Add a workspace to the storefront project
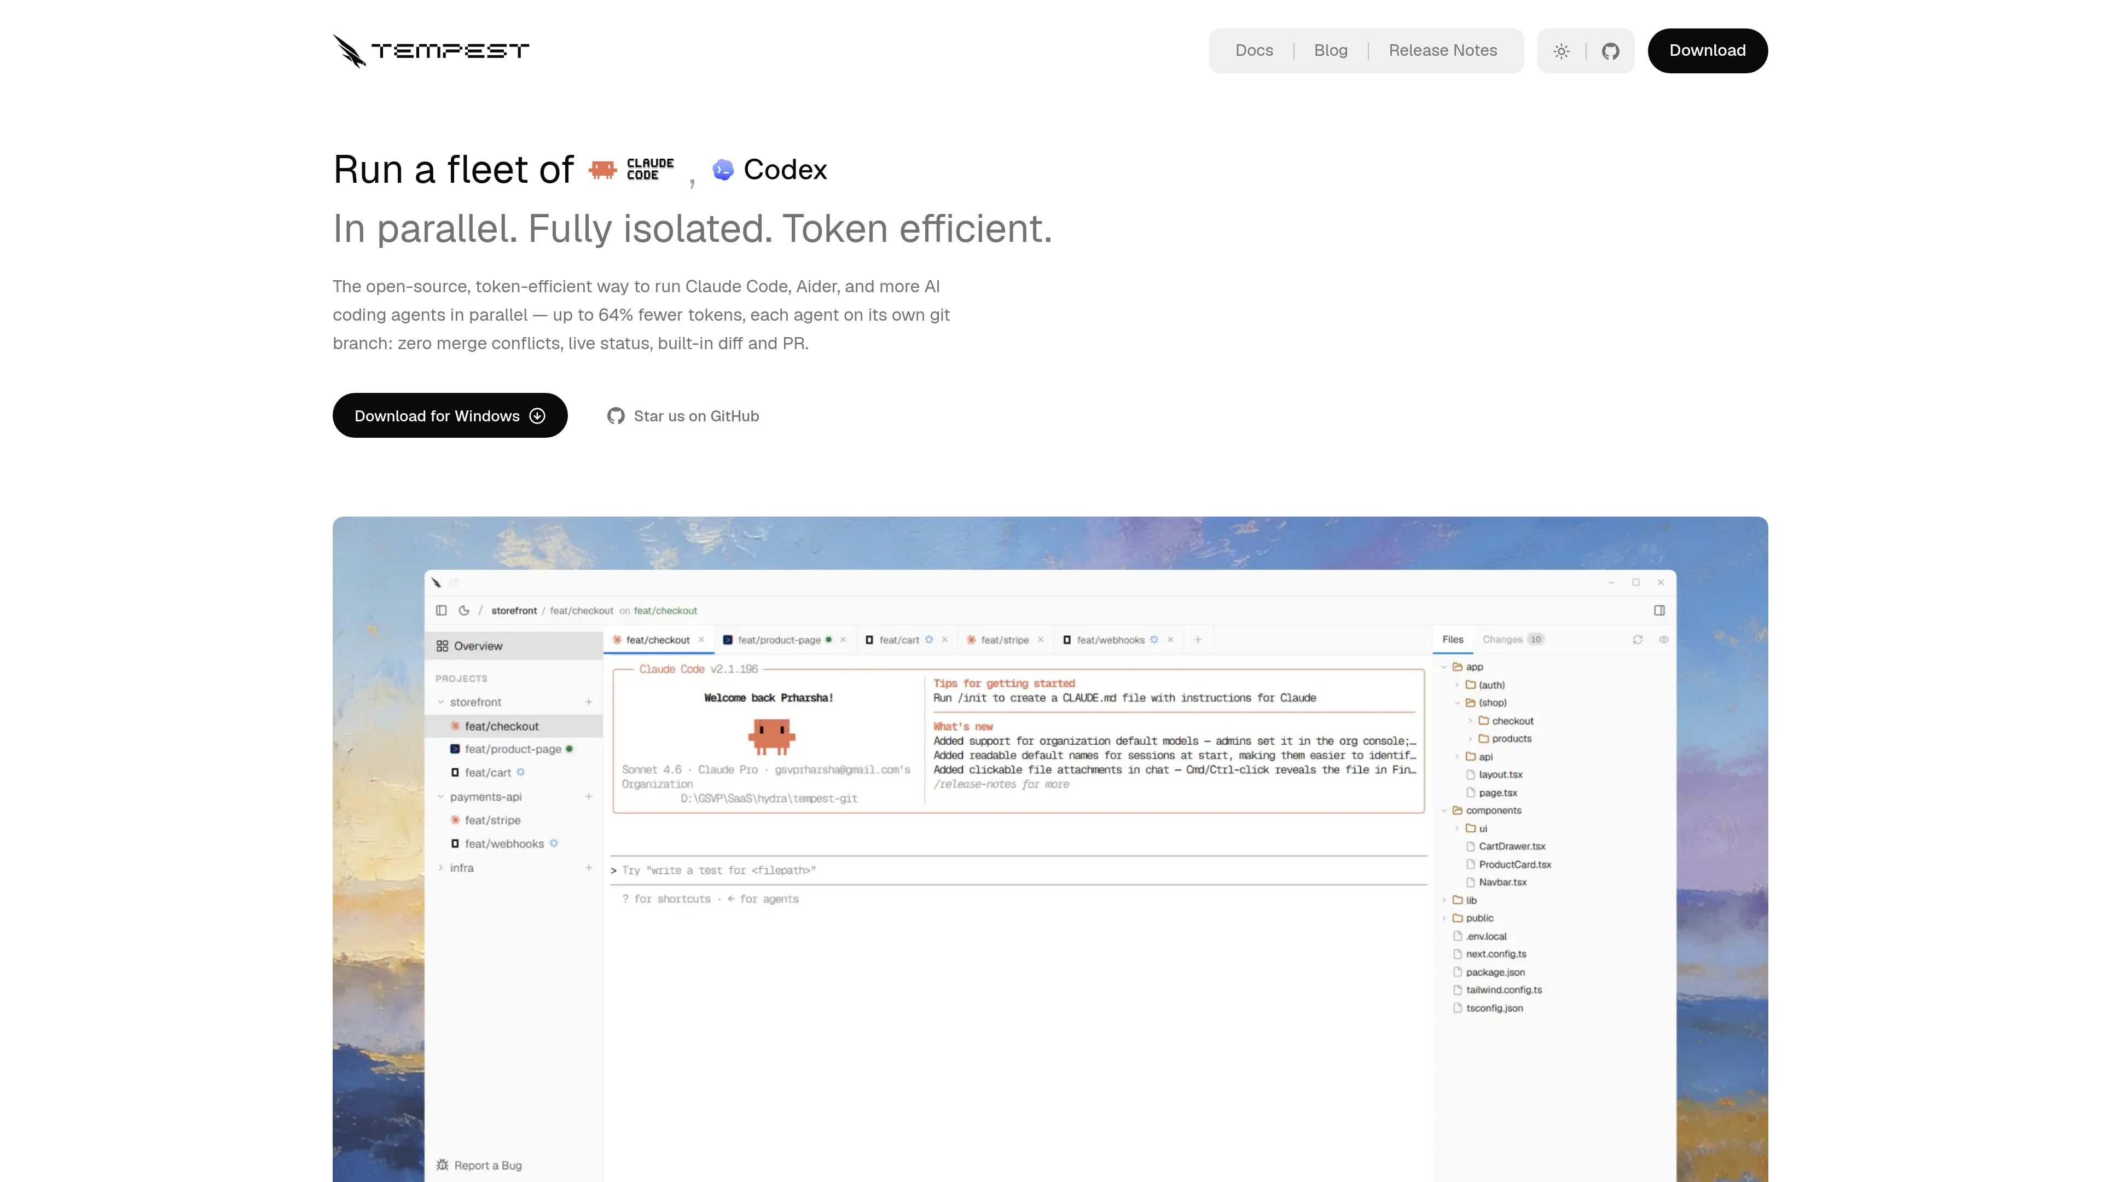 588,702
